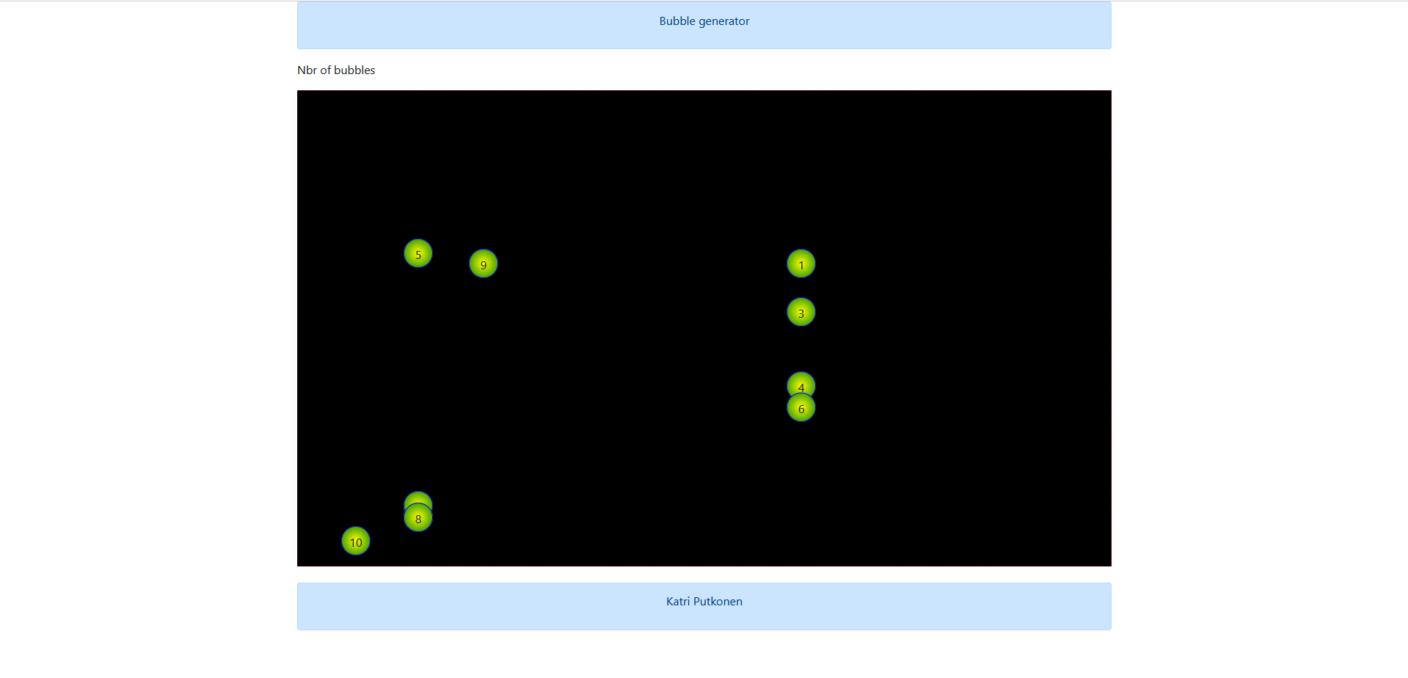Click bubble number 8
1408x678 pixels.
point(417,518)
